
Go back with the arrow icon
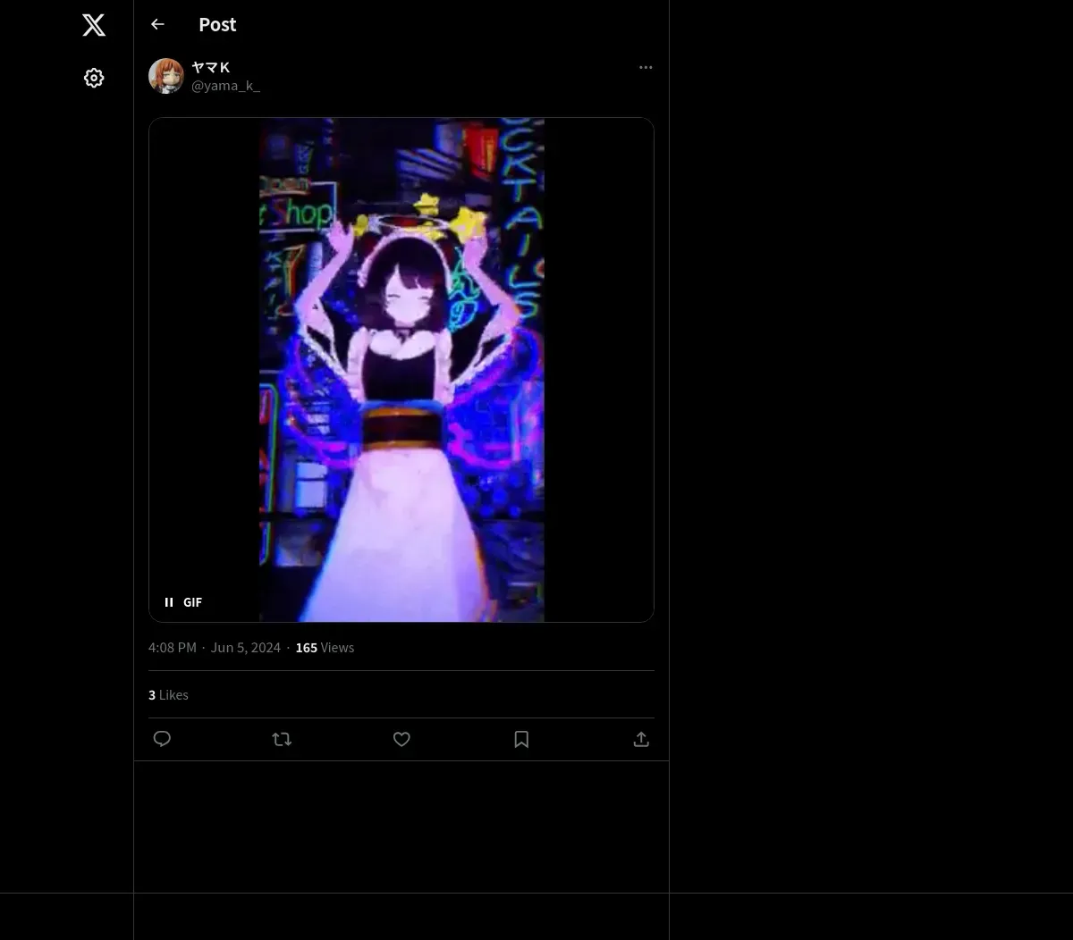[157, 24]
